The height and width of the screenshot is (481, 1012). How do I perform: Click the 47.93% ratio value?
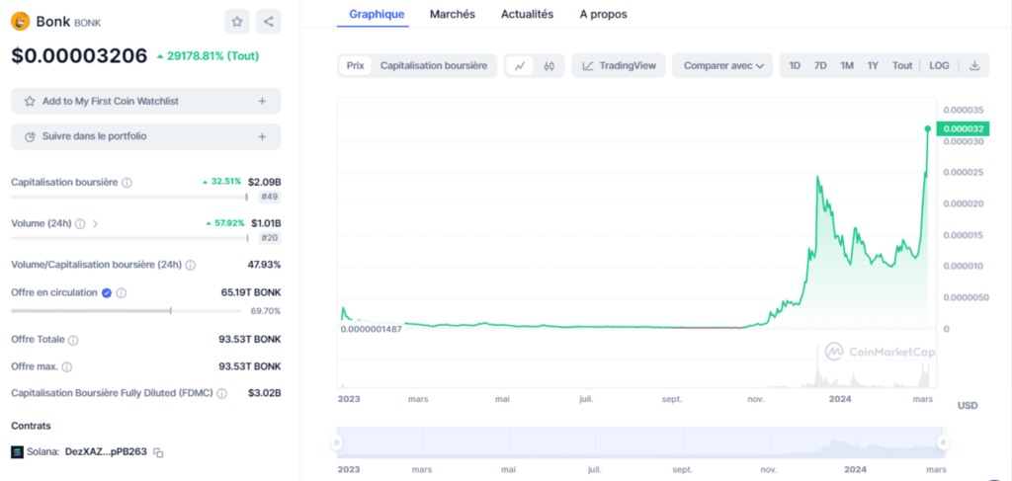point(265,265)
